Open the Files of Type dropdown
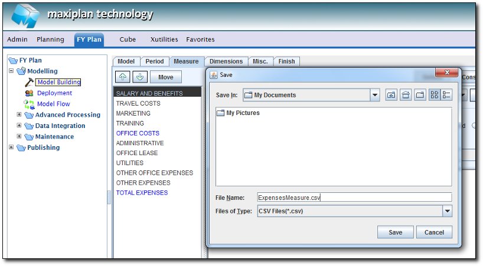483x266 pixels. (447, 211)
